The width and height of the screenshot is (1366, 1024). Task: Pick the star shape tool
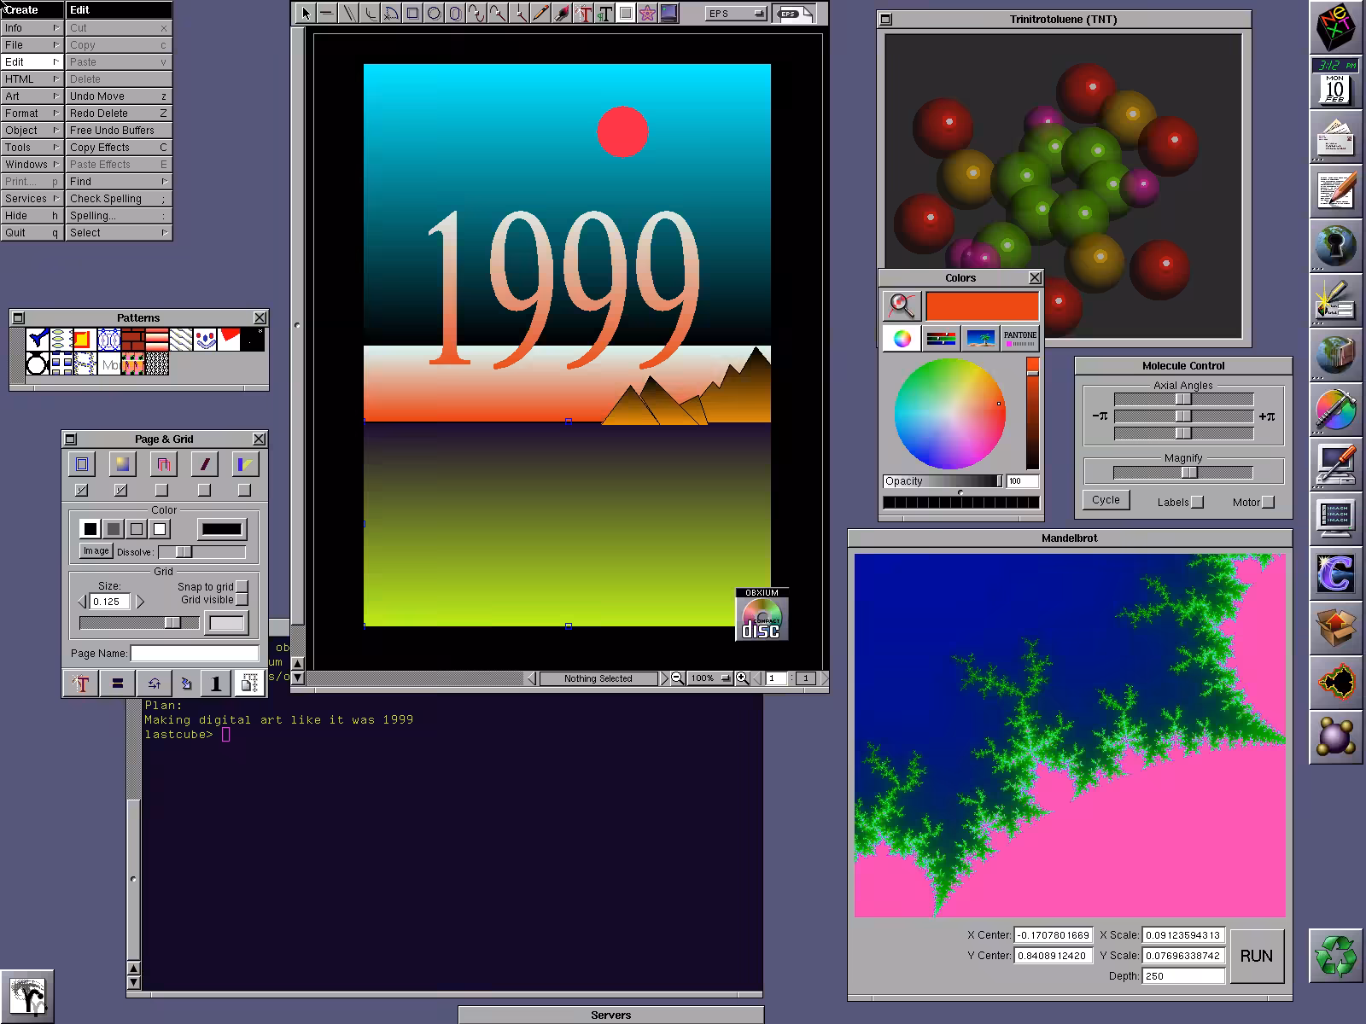pos(647,13)
